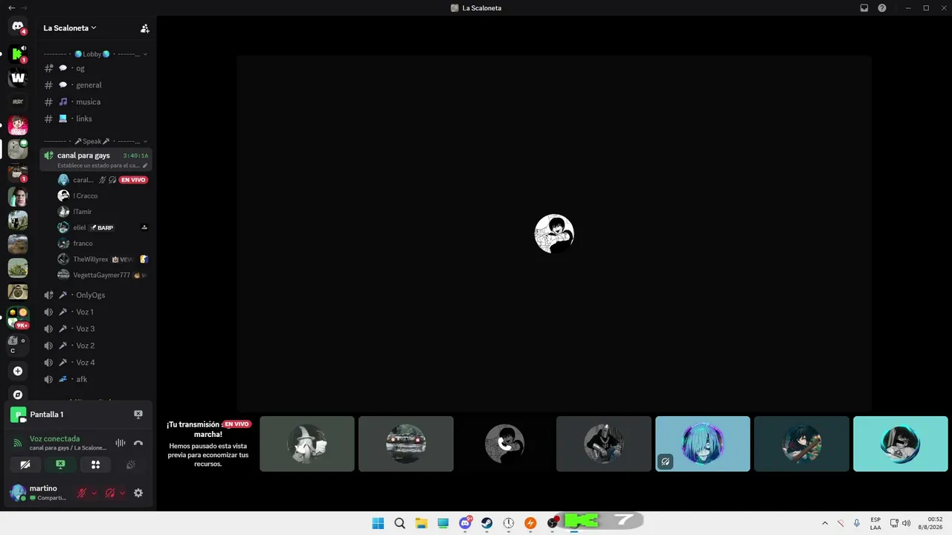This screenshot has width=952, height=535.
Task: Disconnect from the voice channel
Action: (x=138, y=444)
